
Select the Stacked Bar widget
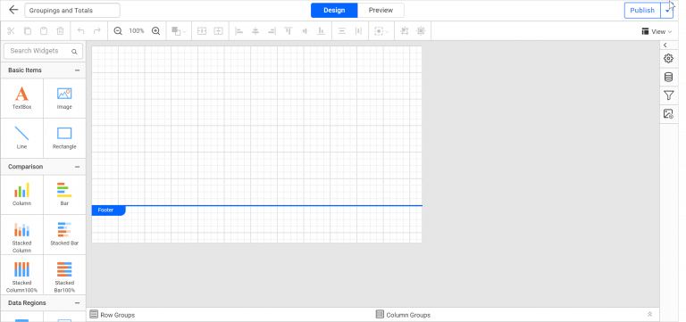[64, 235]
